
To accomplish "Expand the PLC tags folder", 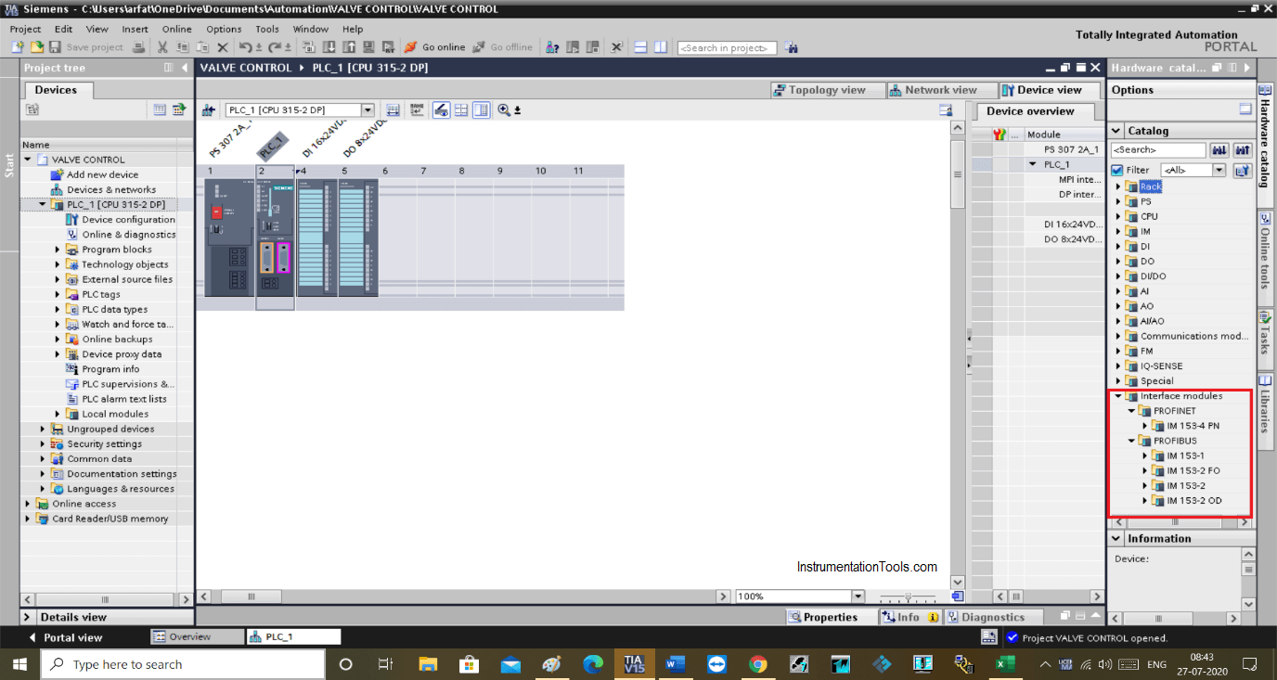I will pyautogui.click(x=58, y=294).
